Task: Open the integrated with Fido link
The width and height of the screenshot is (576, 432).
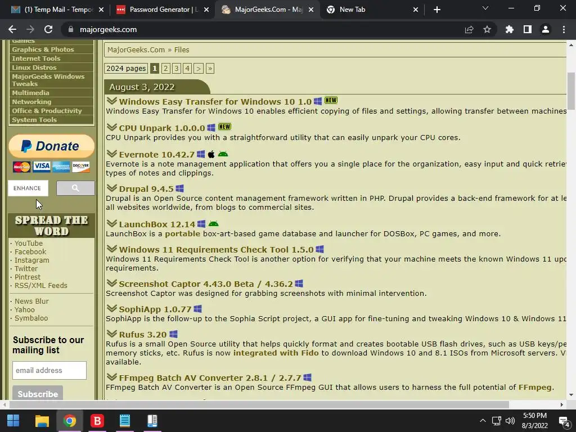Action: point(276,353)
